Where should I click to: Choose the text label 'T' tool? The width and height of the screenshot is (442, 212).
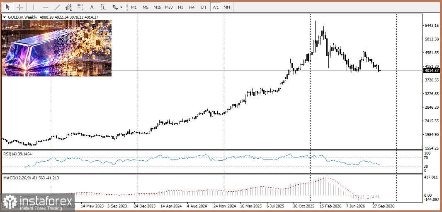click(x=104, y=7)
